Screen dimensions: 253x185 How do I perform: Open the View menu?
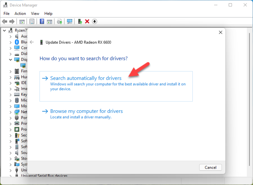[35, 13]
